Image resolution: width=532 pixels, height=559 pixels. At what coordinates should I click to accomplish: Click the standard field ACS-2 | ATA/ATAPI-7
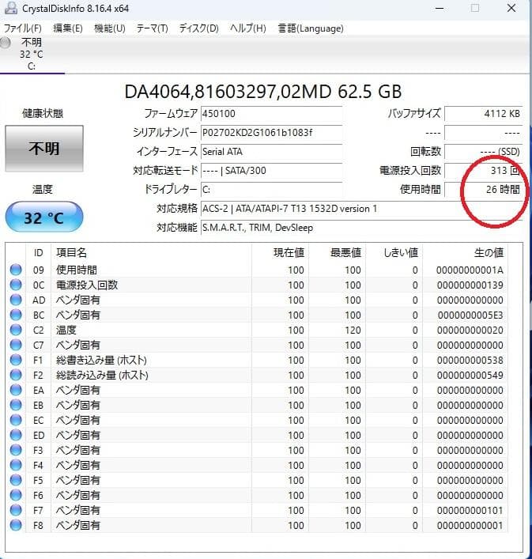click(362, 209)
